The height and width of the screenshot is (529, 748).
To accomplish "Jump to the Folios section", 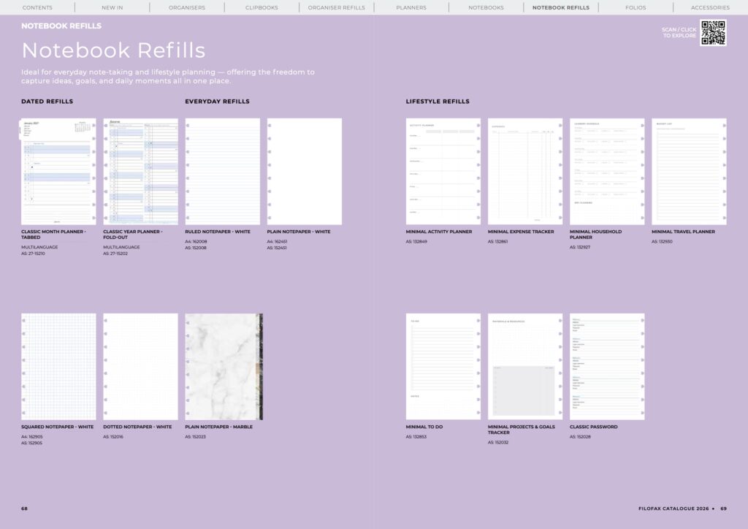I will pos(636,7).
